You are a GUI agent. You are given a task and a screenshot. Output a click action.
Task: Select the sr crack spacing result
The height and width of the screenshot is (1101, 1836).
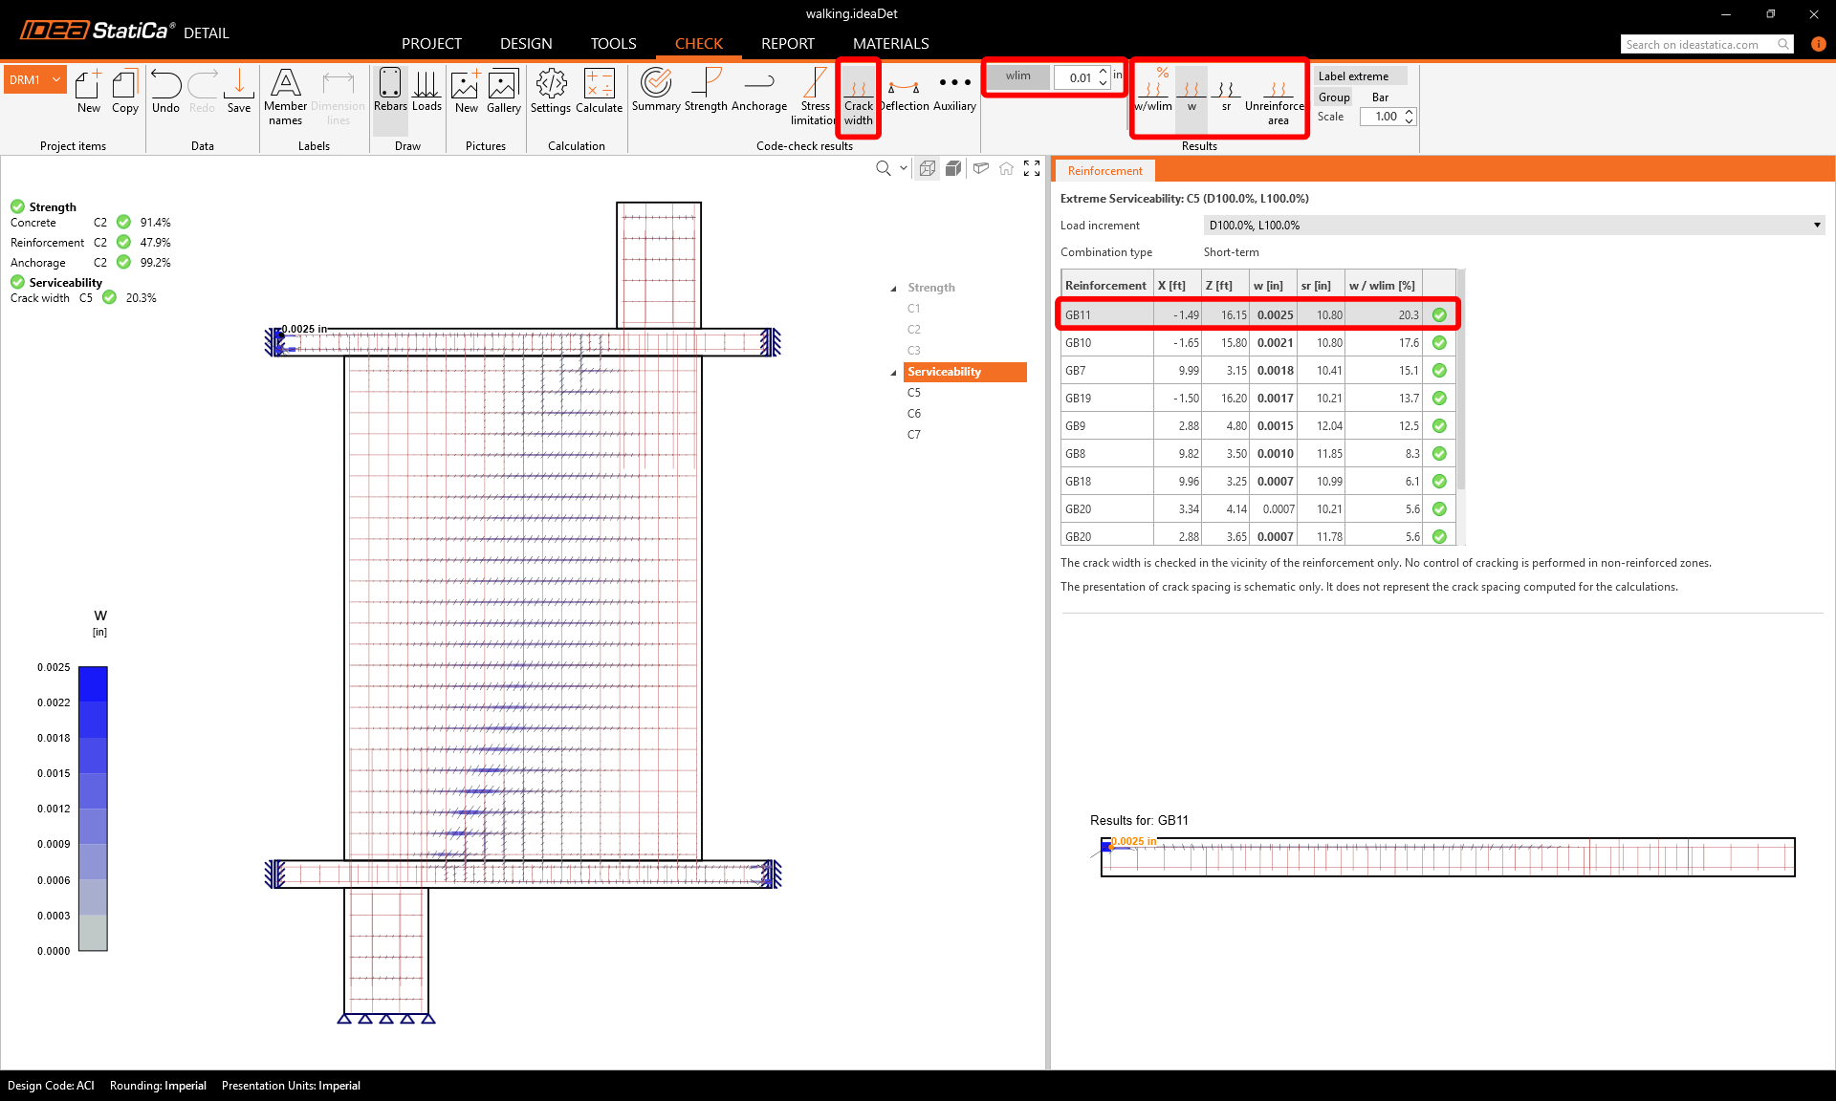click(1226, 94)
